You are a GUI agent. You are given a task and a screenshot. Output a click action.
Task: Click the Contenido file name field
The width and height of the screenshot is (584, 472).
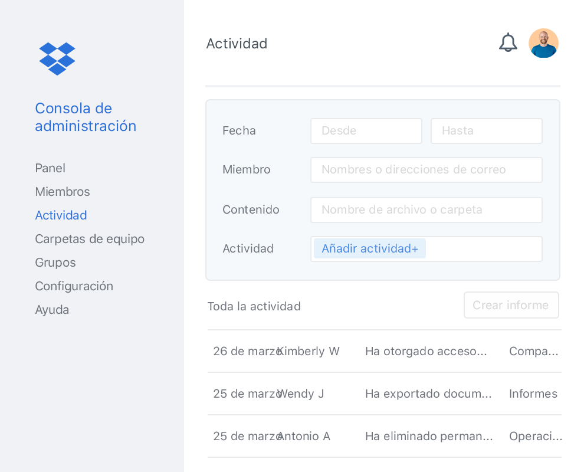426,210
